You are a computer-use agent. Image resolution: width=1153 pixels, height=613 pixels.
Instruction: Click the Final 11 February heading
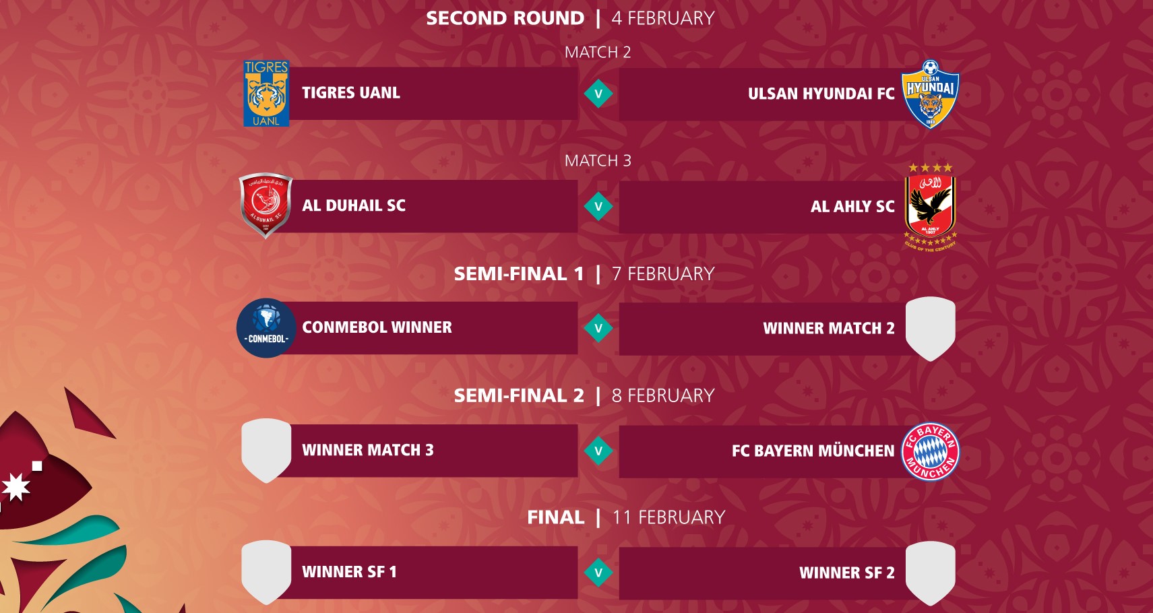pos(625,517)
